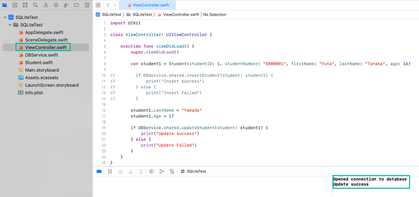Screen dimensions: 419x197
Task: Collapse the SQLiteTest project root
Action: [5, 17]
